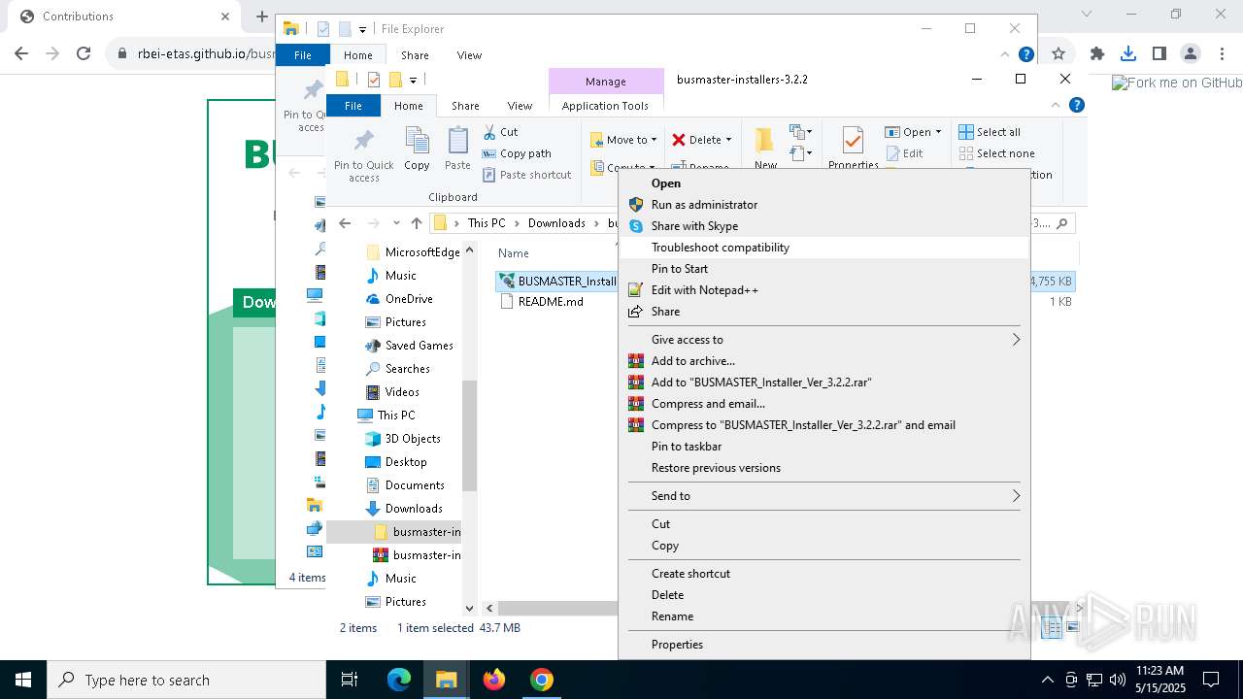
Task: Click the Skype icon in context menu
Action: [x=636, y=226]
